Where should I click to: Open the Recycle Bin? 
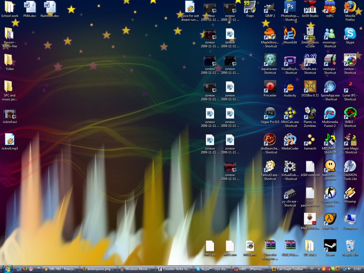[350, 246]
